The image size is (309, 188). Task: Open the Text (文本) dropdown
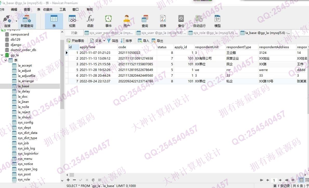(x=98, y=41)
